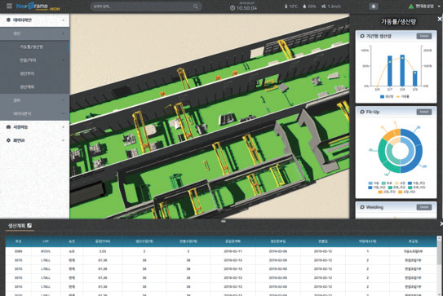
Task: Select 생산계획 in the sidebar menu
Action: click(x=34, y=87)
